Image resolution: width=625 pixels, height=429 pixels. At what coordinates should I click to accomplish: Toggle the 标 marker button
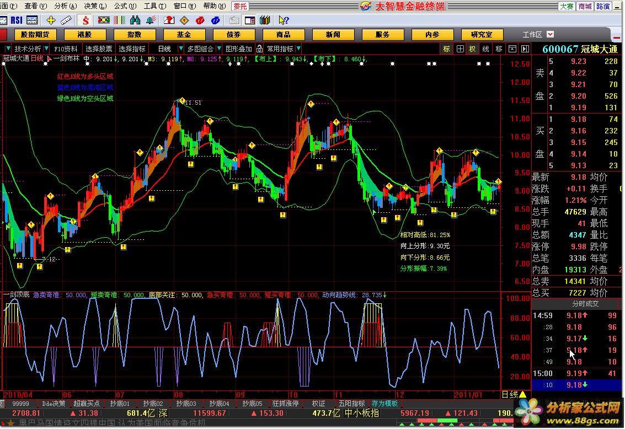click(x=446, y=49)
